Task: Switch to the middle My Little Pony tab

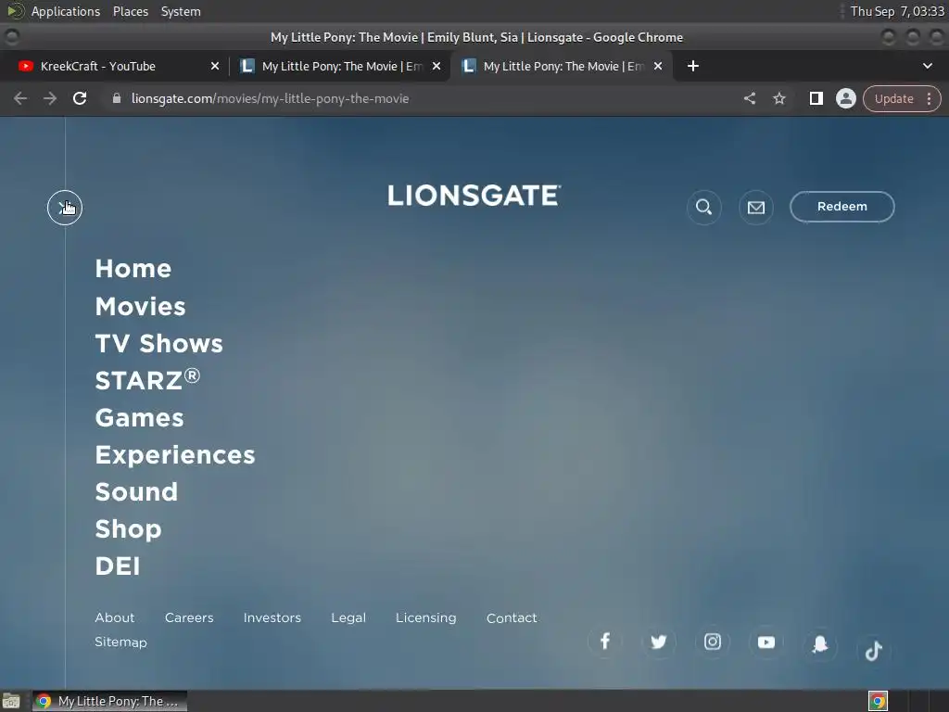Action: (x=340, y=66)
